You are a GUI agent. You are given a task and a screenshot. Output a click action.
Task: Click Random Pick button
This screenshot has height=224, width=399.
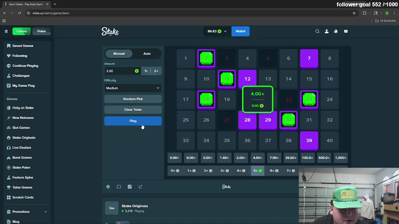point(133,99)
